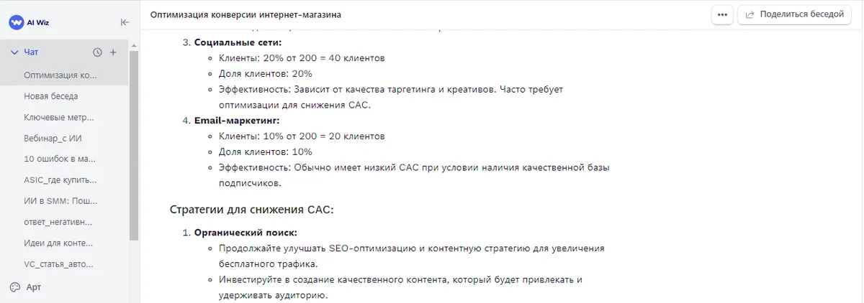Click Поделиться беседой button
The height and width of the screenshot is (303, 864).
794,14
